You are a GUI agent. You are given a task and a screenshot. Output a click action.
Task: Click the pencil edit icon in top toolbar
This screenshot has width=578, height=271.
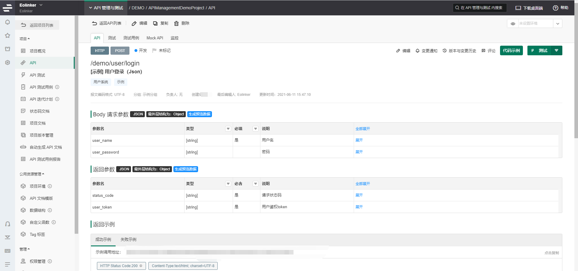[134, 23]
